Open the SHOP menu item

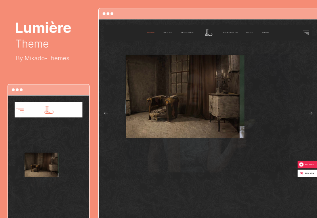point(265,33)
